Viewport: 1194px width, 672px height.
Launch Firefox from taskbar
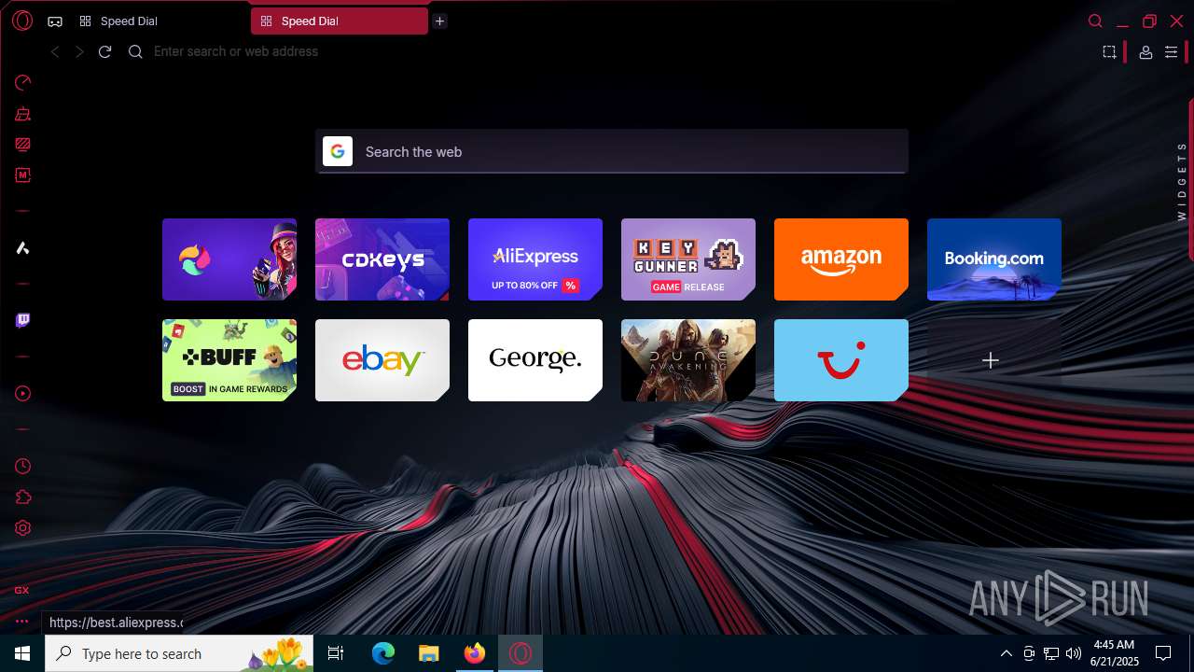click(x=475, y=653)
